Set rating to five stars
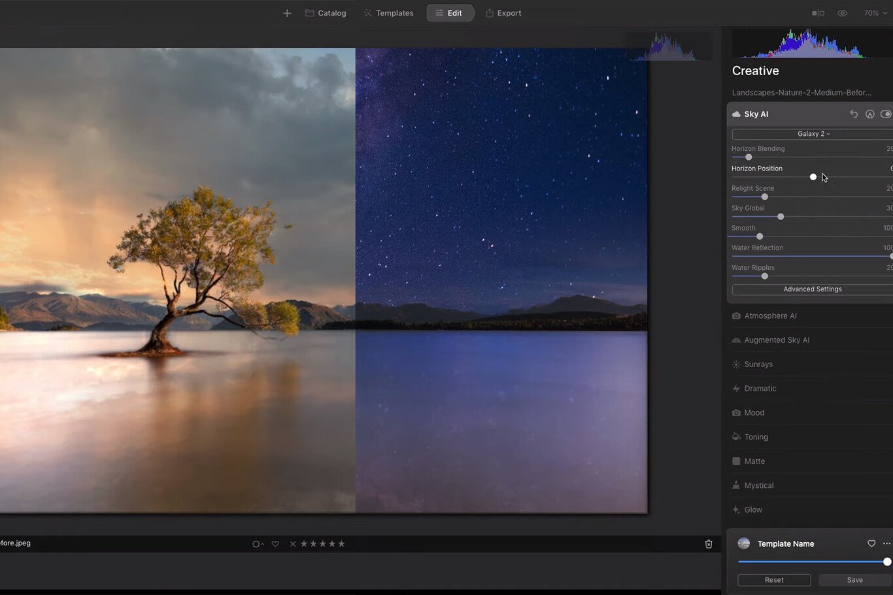 pyautogui.click(x=341, y=544)
